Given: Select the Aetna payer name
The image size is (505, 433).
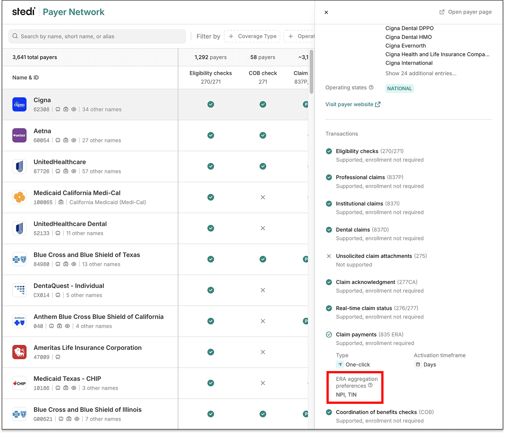Looking at the screenshot, I should (42, 131).
